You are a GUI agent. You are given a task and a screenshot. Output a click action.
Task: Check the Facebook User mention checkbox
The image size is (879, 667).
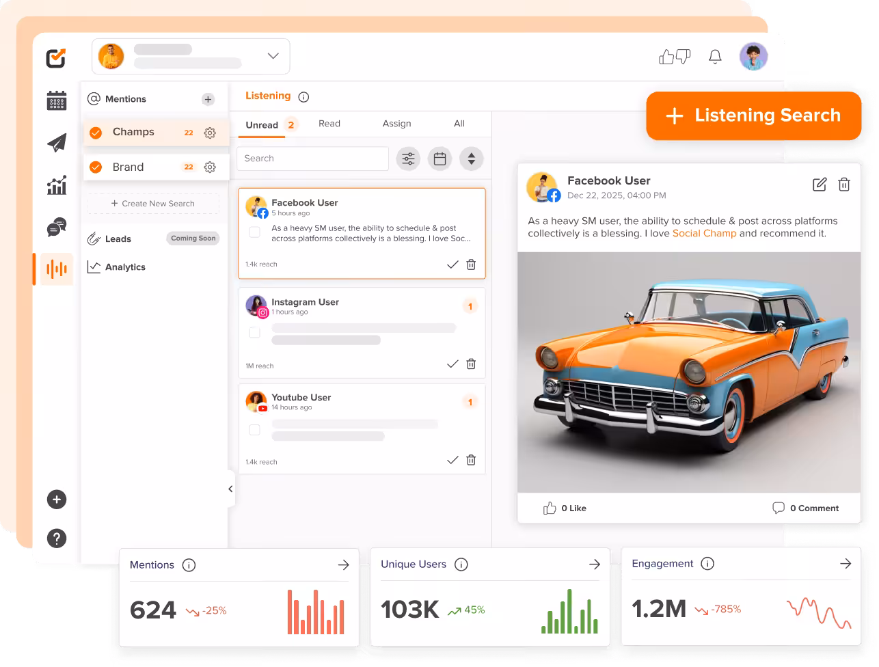pyautogui.click(x=255, y=232)
